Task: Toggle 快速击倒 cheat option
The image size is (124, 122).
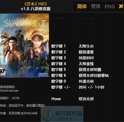Action: pos(86,81)
